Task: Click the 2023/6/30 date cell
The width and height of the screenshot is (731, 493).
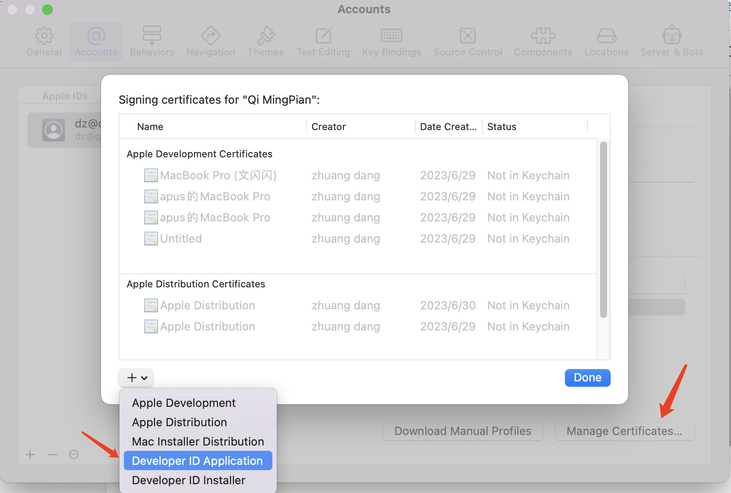Action: (448, 305)
